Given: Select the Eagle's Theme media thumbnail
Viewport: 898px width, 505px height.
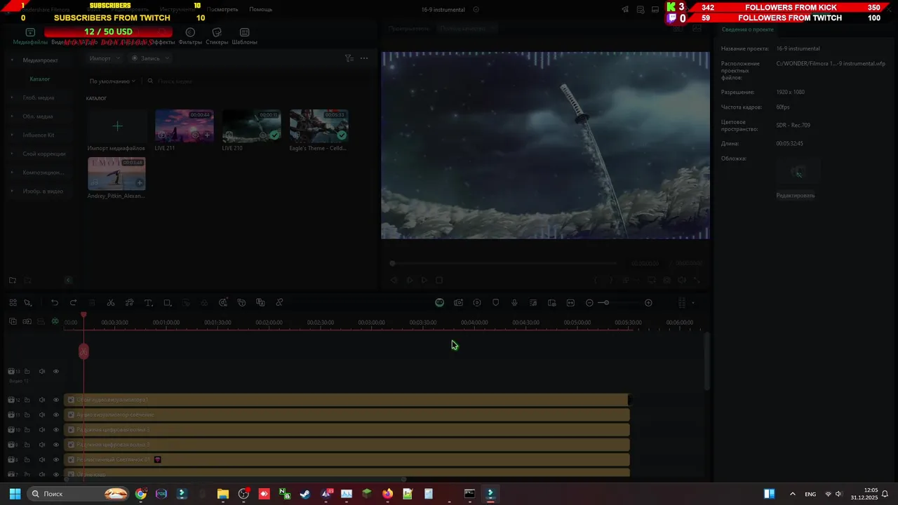Looking at the screenshot, I should (x=319, y=126).
